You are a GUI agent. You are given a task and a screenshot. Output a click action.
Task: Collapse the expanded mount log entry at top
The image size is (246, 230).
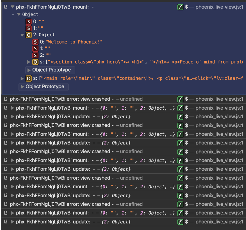pyautogui.click(x=13, y=7)
